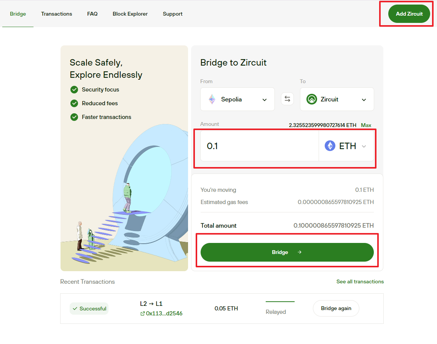
Task: Open the FAQ tab
Action: point(92,14)
